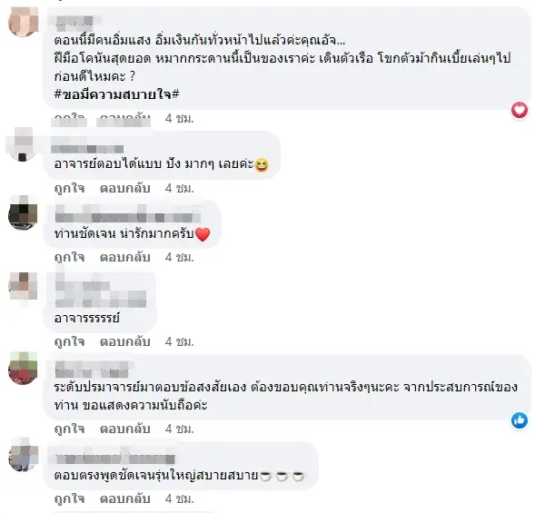Reply to ปัง มากๆ comment via ตอบกลับ
The image size is (535, 513).
pos(124,188)
